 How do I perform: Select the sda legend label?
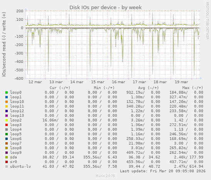click(14, 157)
